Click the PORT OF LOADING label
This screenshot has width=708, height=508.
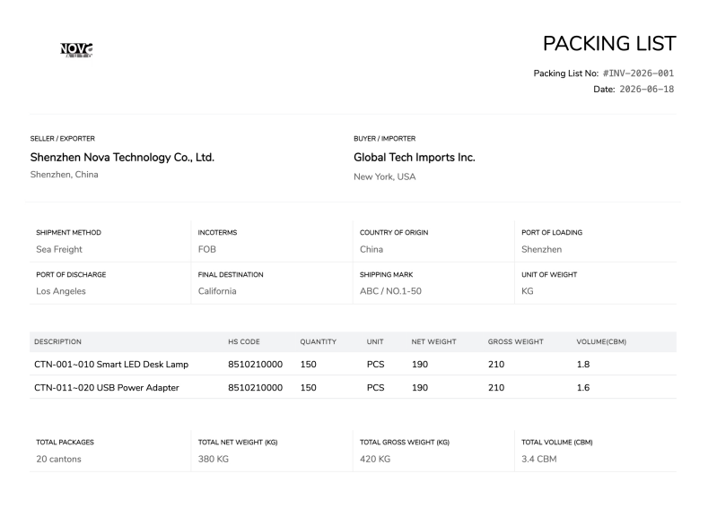pos(552,233)
